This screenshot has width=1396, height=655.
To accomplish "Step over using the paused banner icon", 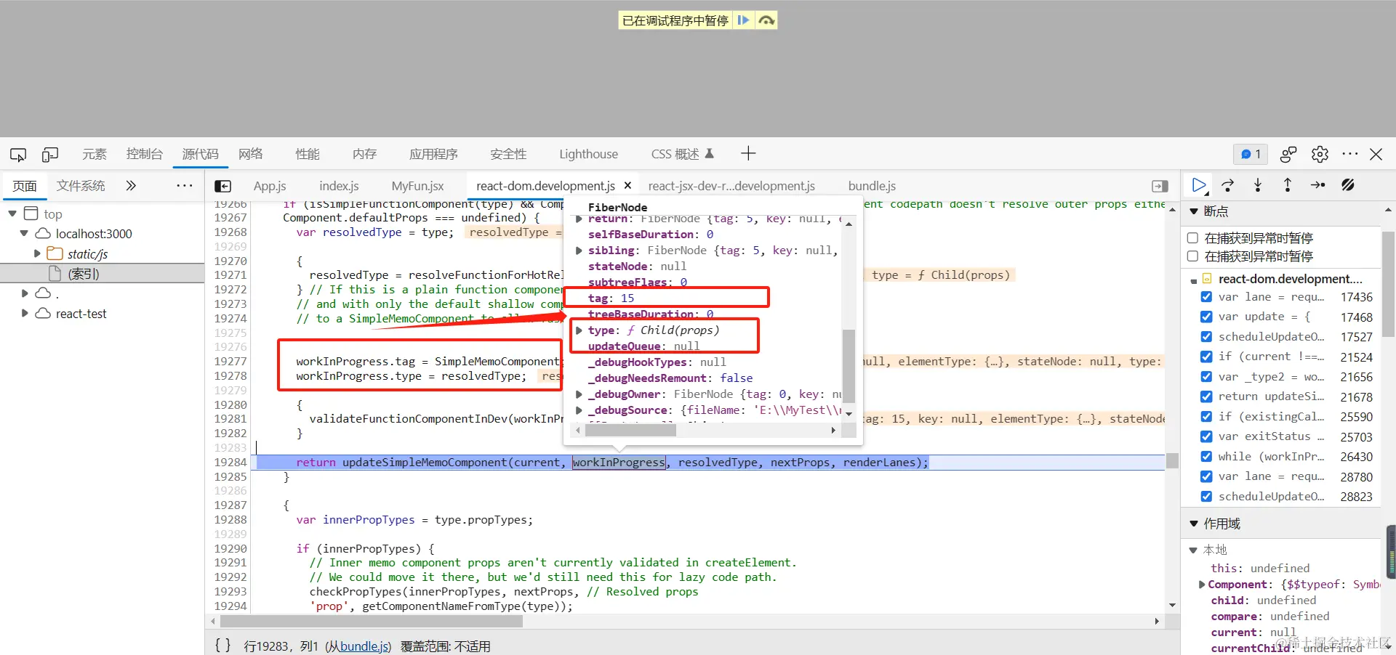I will (766, 20).
